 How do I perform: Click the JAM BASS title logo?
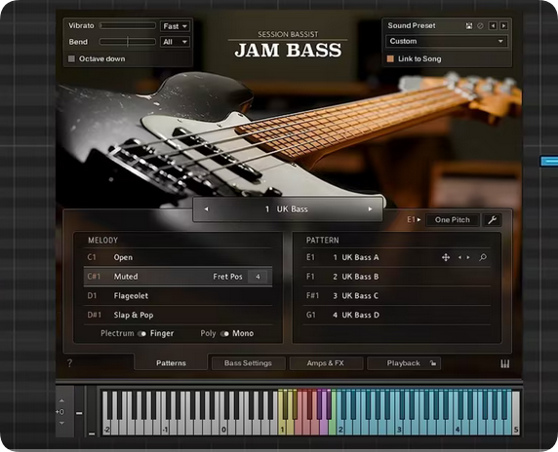tap(288, 50)
